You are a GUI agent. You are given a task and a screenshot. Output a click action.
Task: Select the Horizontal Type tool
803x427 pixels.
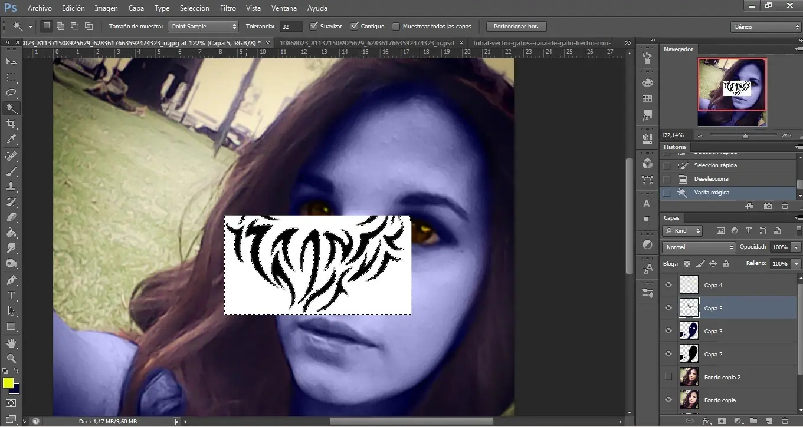(x=11, y=296)
